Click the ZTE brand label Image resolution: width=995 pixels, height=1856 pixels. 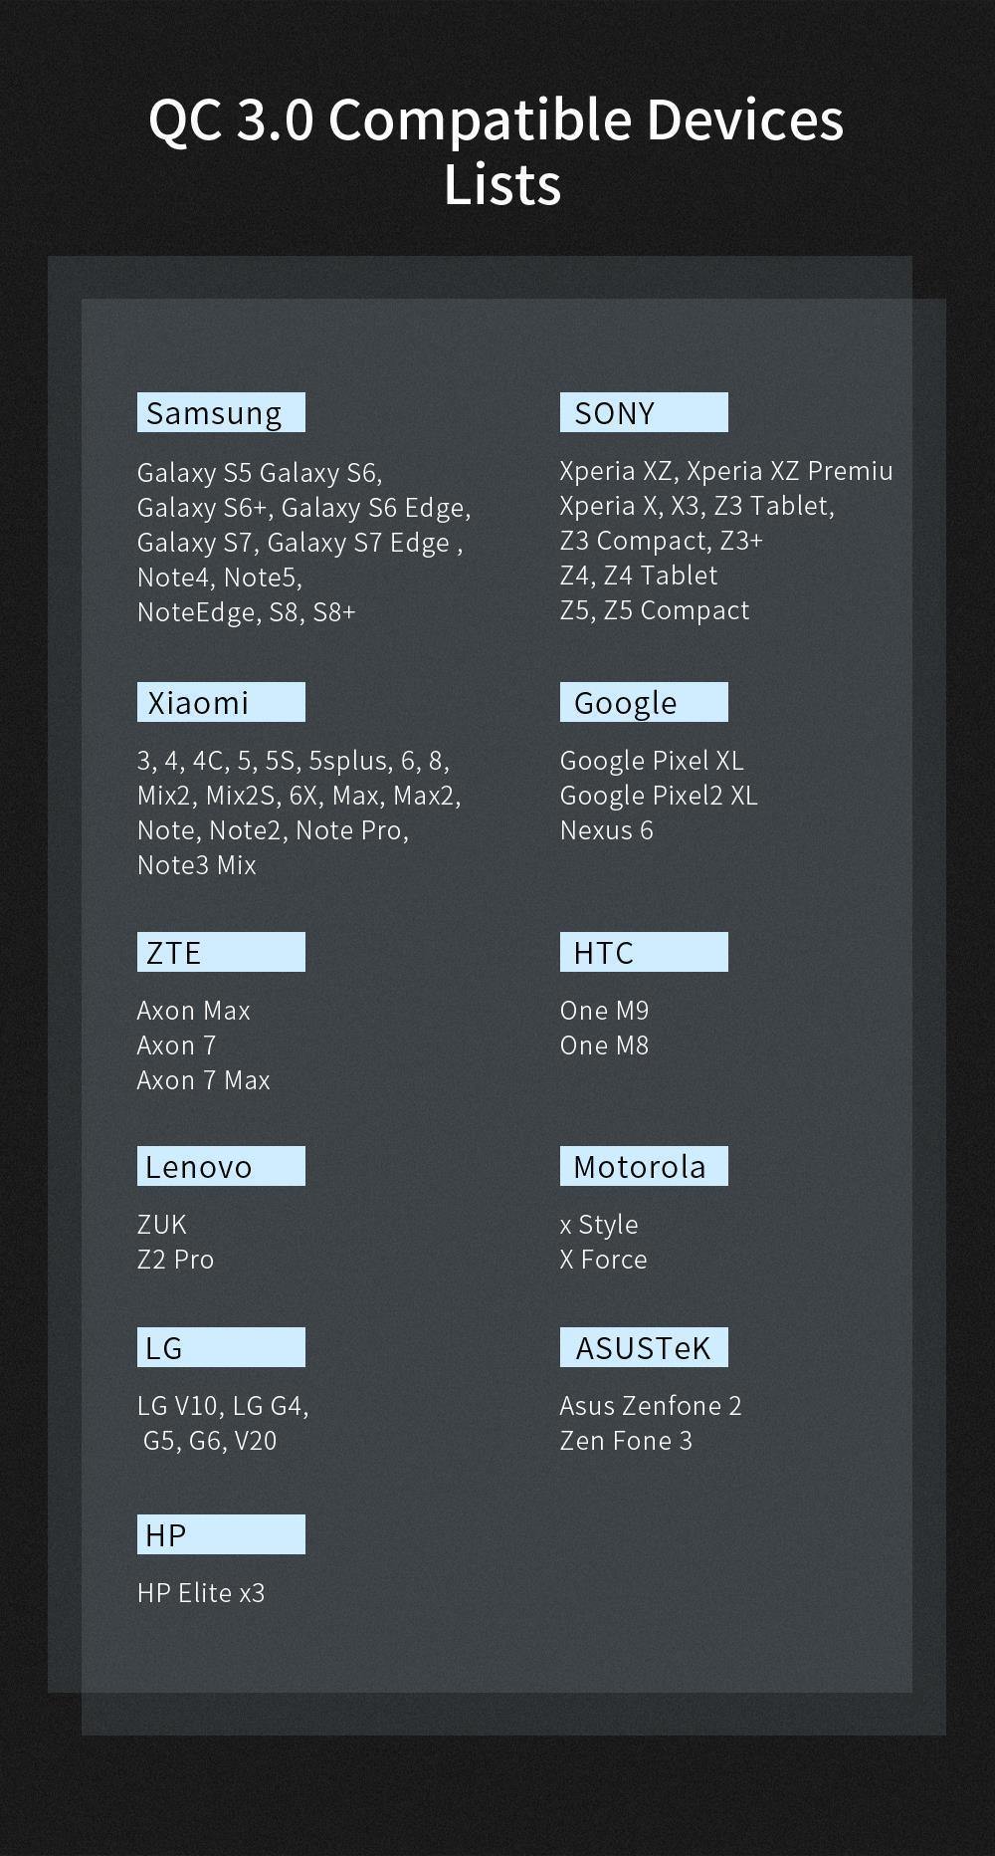point(220,952)
